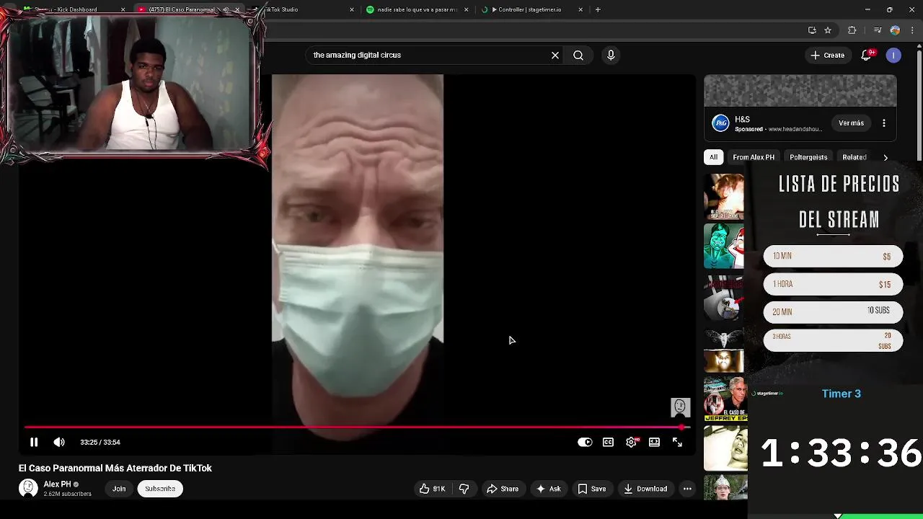The width and height of the screenshot is (923, 519).
Task: Select the From Alex PH chip
Action: pos(754,157)
